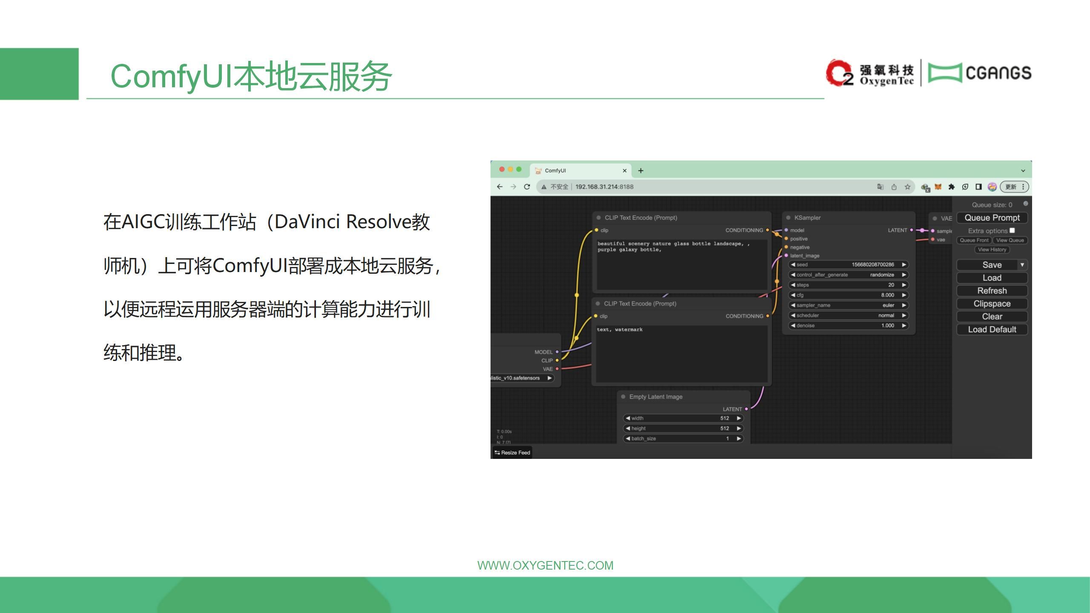Open the MetaMask fox extension icon
This screenshot has height=613, width=1090.
(938, 187)
